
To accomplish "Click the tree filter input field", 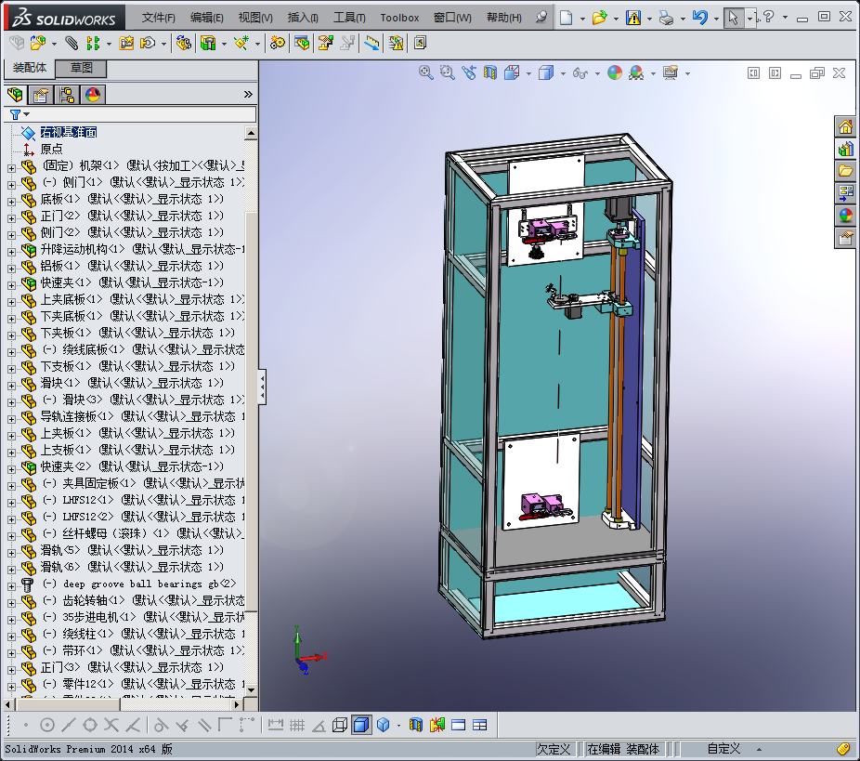I will (x=143, y=114).
